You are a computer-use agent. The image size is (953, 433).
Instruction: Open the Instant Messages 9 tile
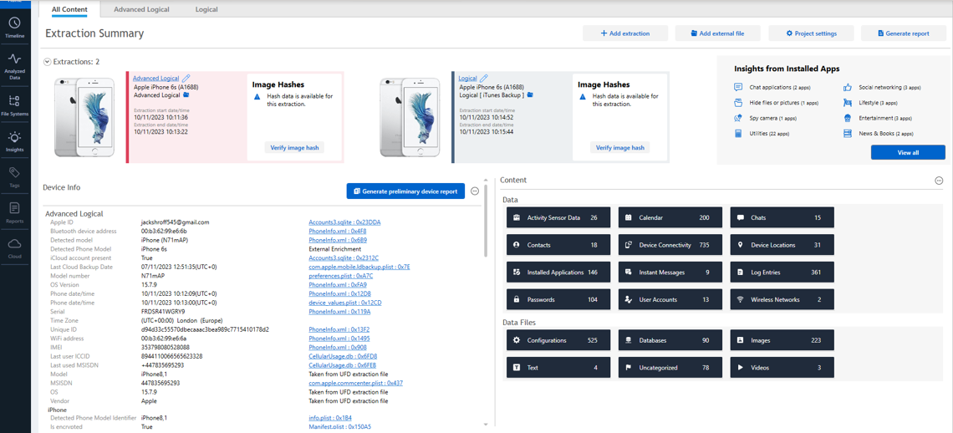(670, 273)
